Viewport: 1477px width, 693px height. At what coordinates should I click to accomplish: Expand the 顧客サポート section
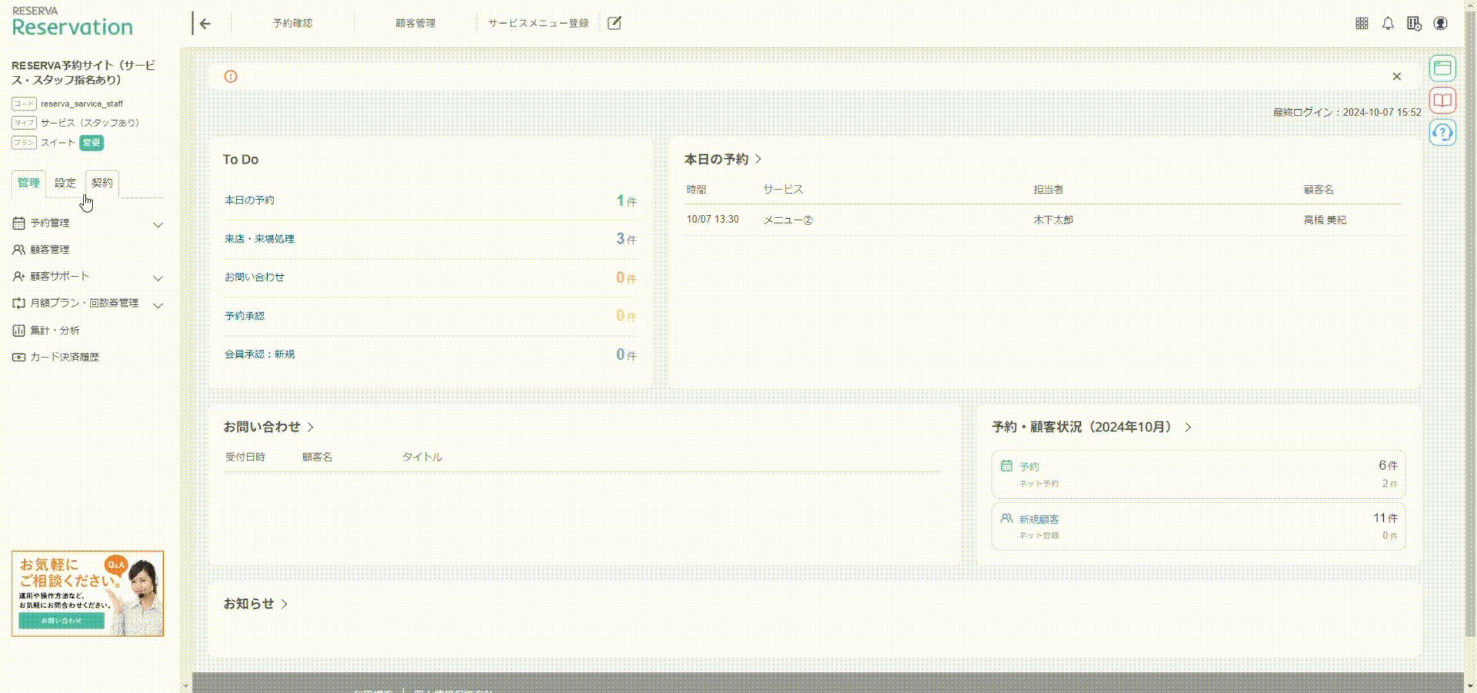(x=159, y=278)
